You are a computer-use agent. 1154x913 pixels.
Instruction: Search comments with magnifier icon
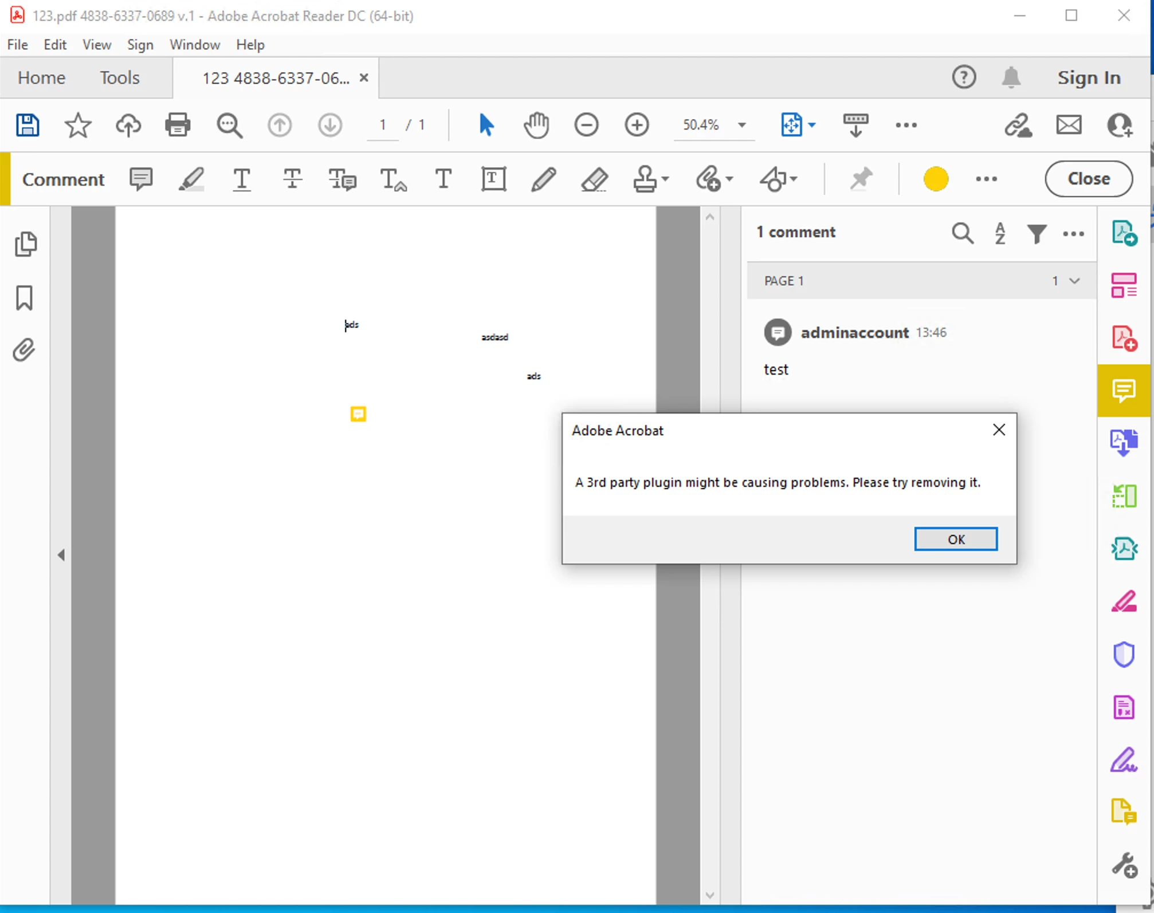click(x=962, y=233)
